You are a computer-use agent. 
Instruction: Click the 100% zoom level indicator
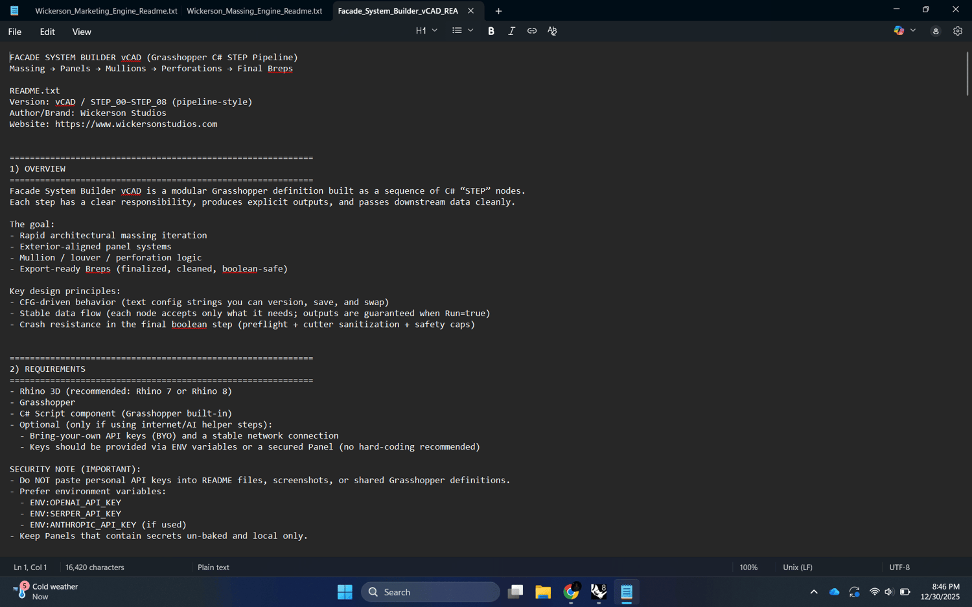[748, 567]
